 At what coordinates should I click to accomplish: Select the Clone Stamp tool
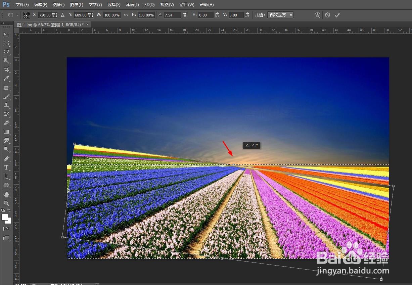(x=6, y=105)
